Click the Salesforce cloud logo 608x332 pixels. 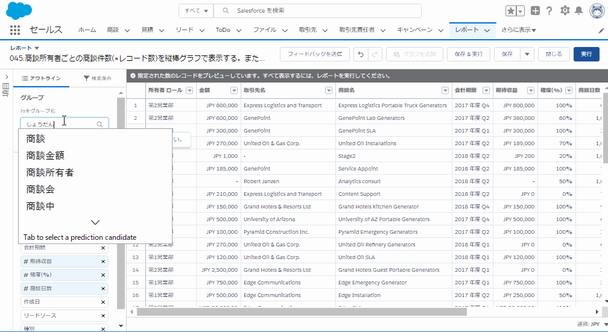19,10
